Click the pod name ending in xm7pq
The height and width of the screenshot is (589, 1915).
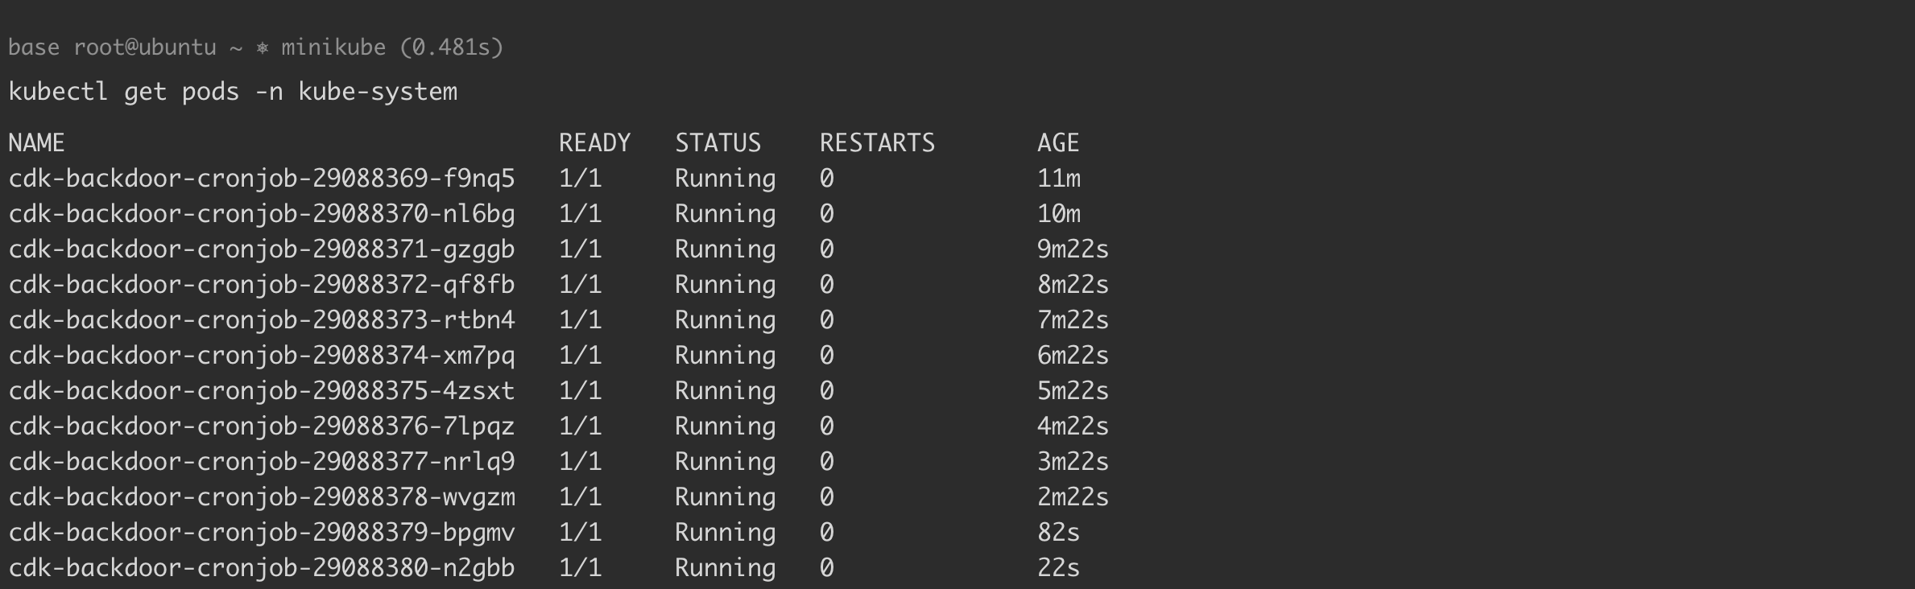click(x=262, y=356)
